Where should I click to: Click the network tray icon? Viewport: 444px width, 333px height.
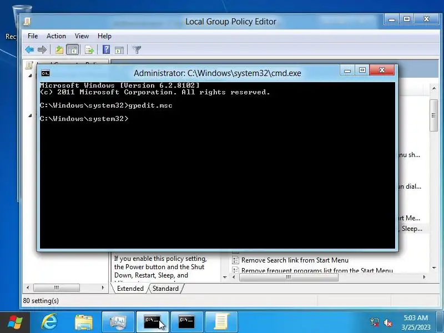pos(375,322)
